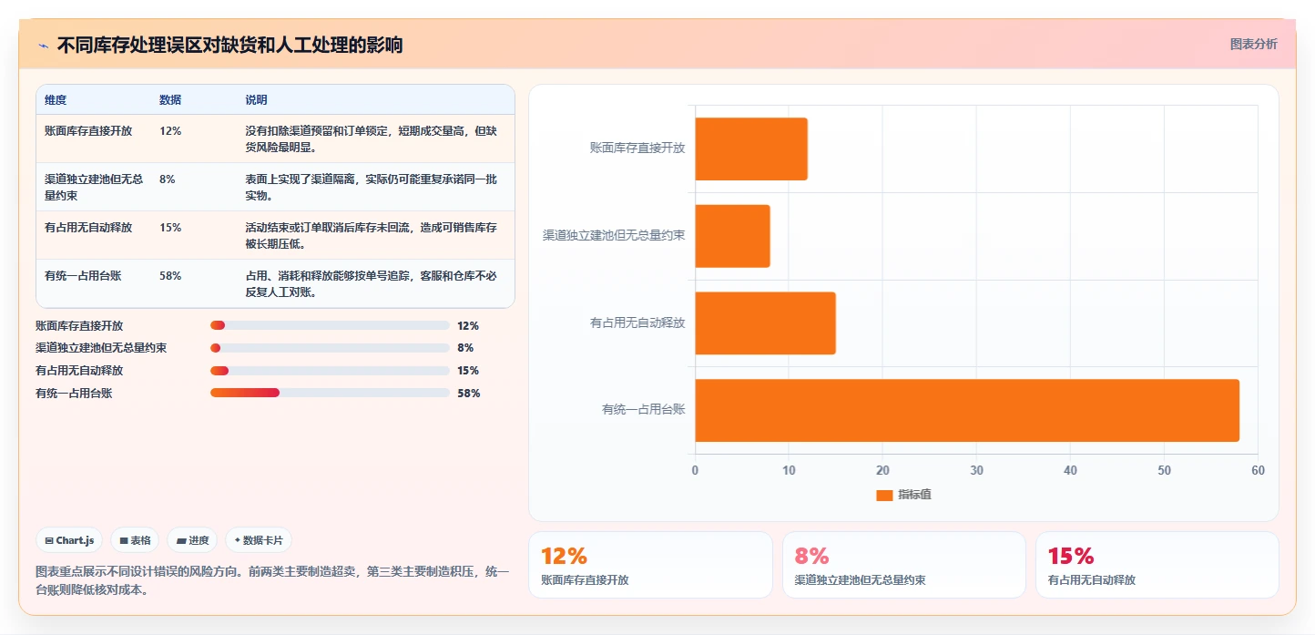Click the lightning icon beside the title
1315x635 pixels.
[43, 46]
